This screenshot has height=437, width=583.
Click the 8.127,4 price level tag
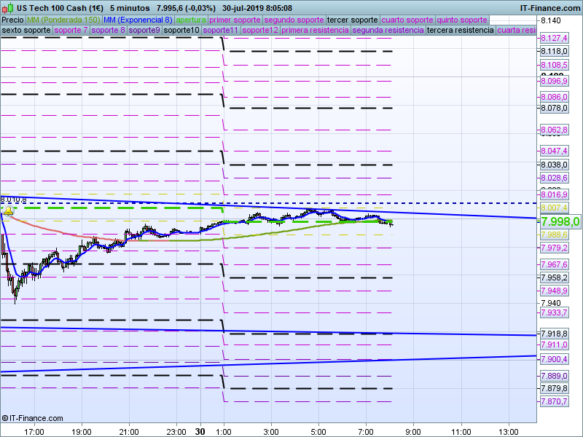click(555, 38)
